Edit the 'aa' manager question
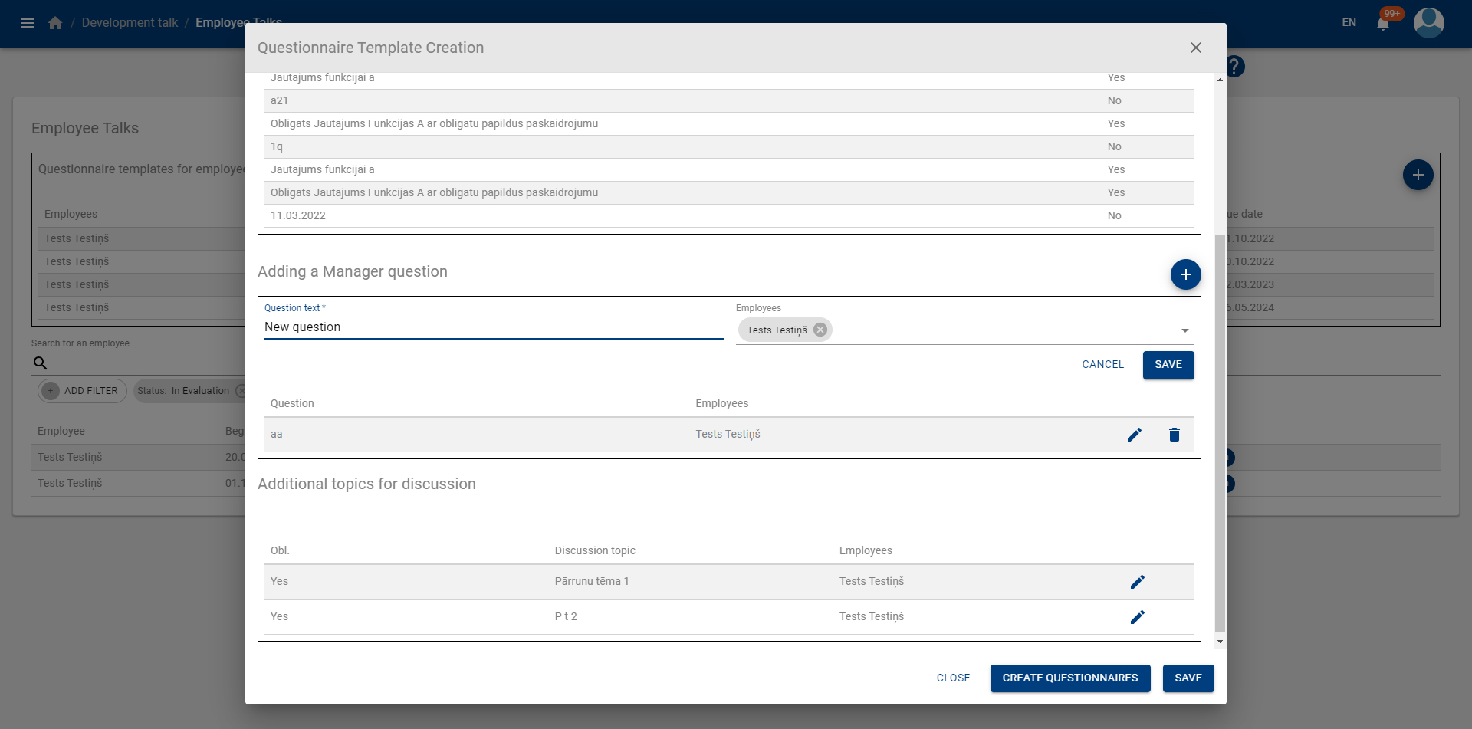 pos(1135,435)
